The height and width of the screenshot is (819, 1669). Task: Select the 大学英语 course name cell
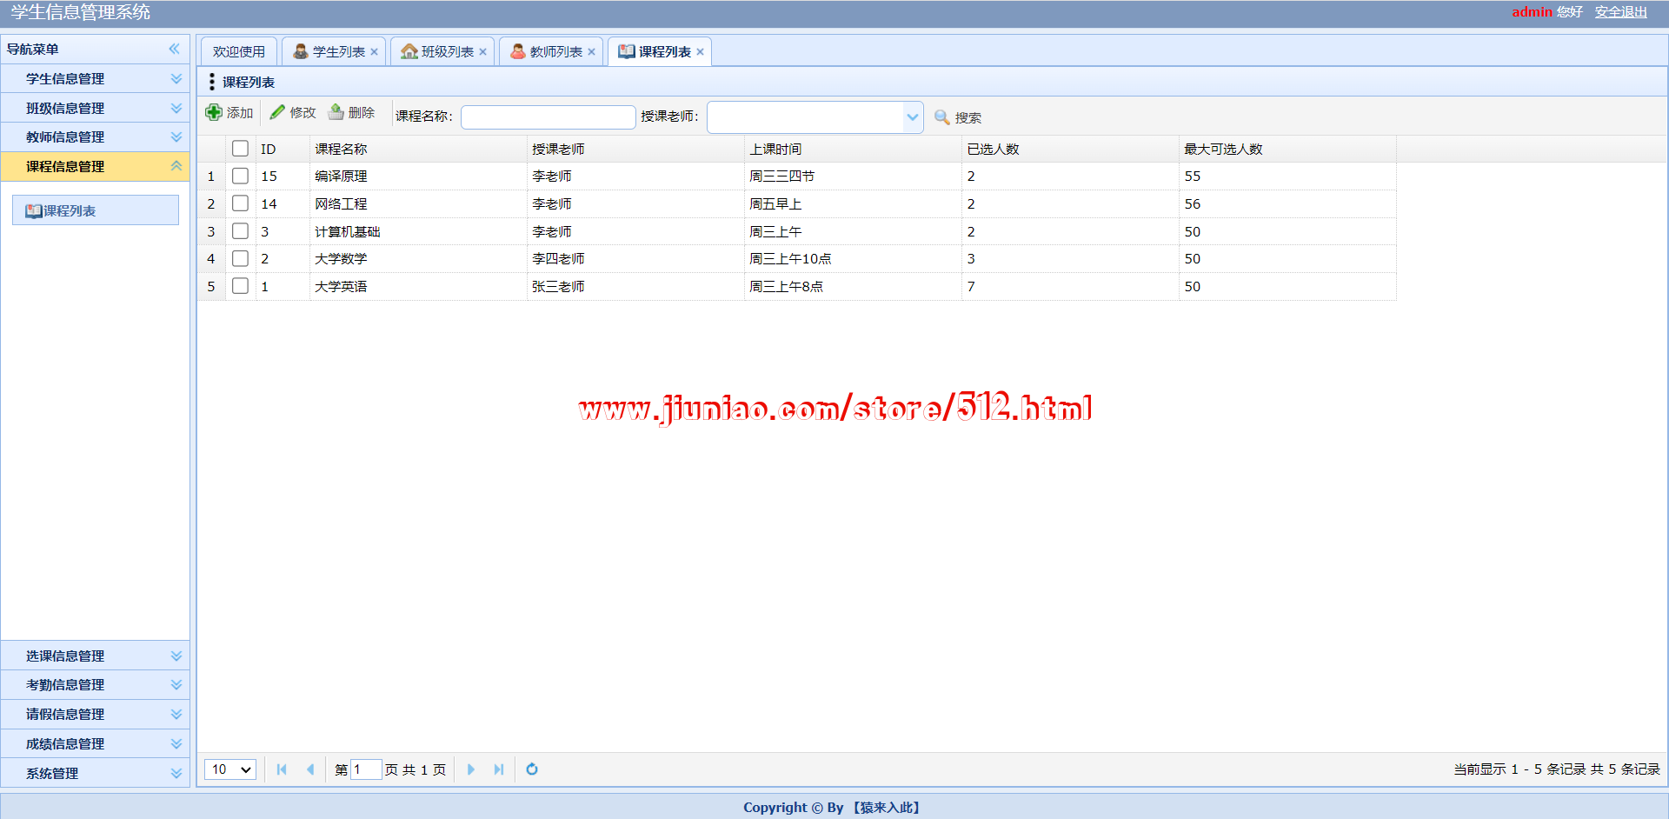click(x=419, y=287)
